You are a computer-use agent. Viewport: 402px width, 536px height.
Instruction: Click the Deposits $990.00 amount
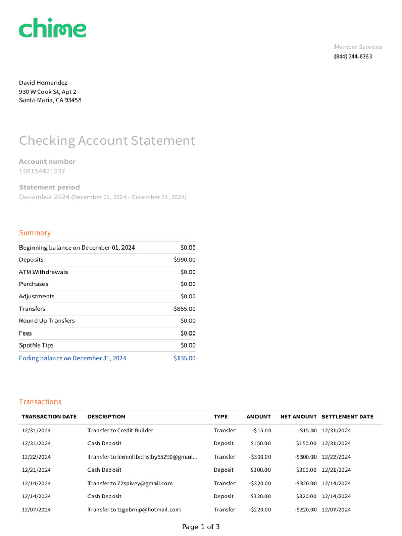(185, 260)
